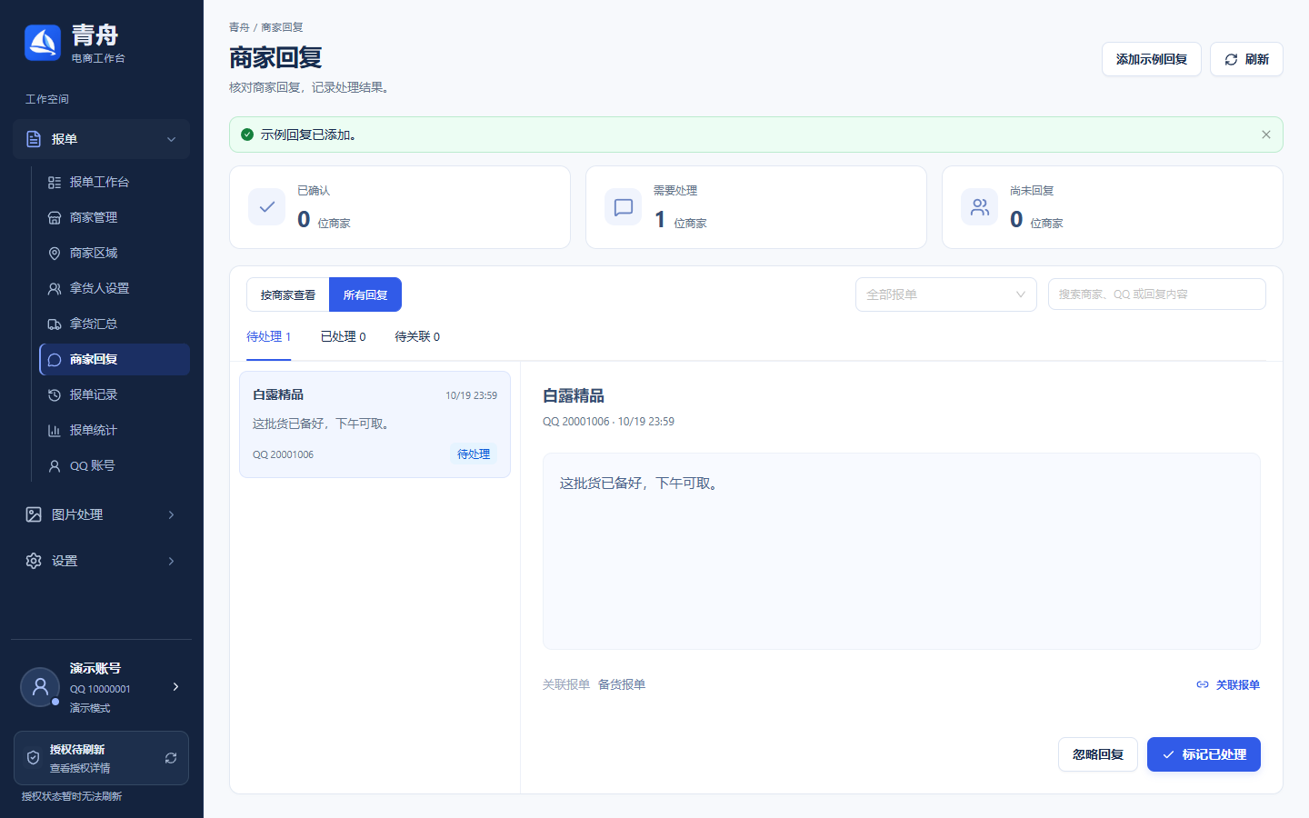Viewport: 1309px width, 818px height.
Task: Click the 报单工作台 list icon
Action: pos(55,183)
